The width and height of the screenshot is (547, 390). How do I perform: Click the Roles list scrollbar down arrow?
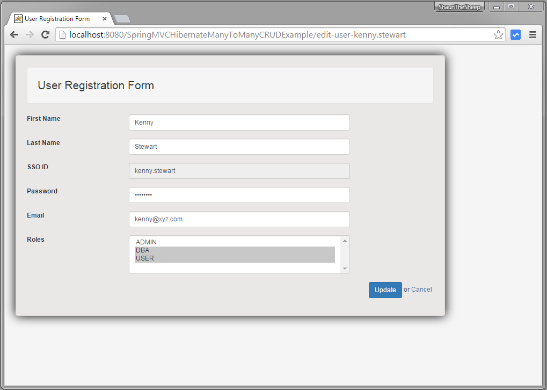coord(345,270)
